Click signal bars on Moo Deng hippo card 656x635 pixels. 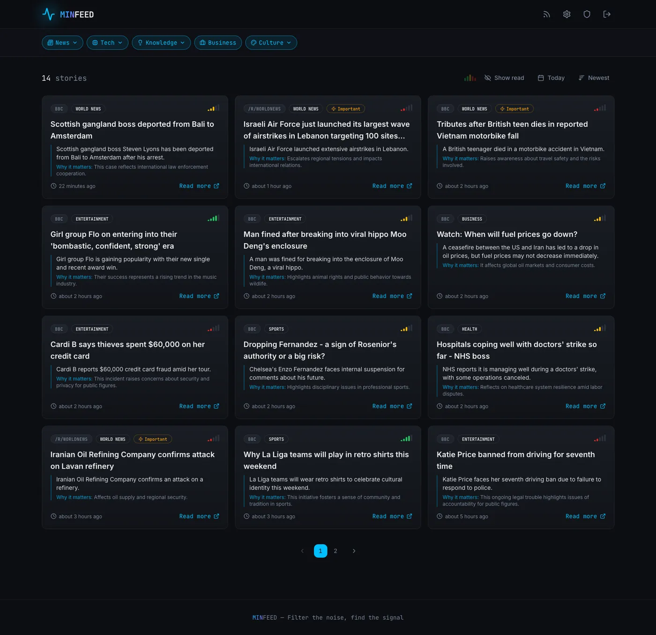[x=407, y=218]
